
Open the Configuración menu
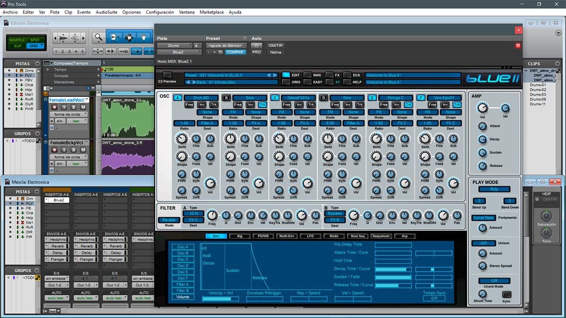click(x=160, y=12)
